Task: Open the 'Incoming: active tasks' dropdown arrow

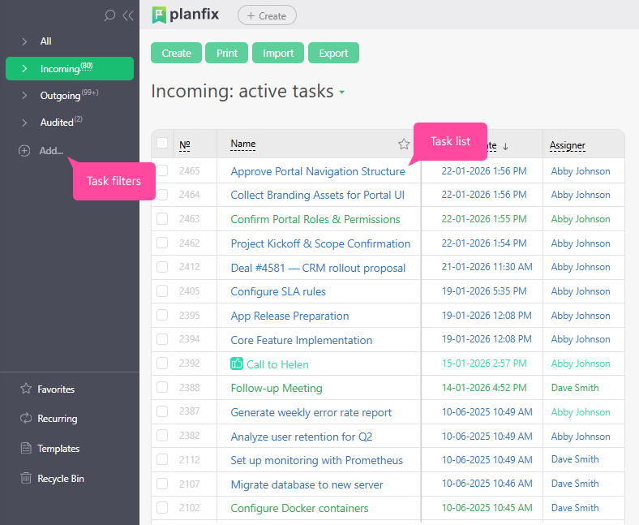Action: pos(342,93)
